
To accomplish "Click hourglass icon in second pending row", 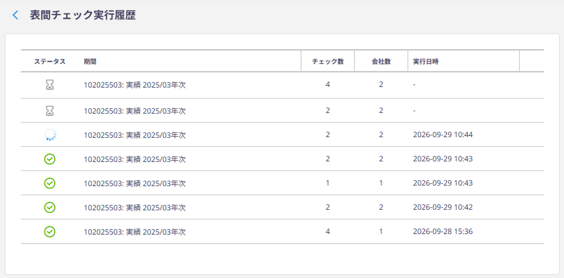I will coord(50,111).
